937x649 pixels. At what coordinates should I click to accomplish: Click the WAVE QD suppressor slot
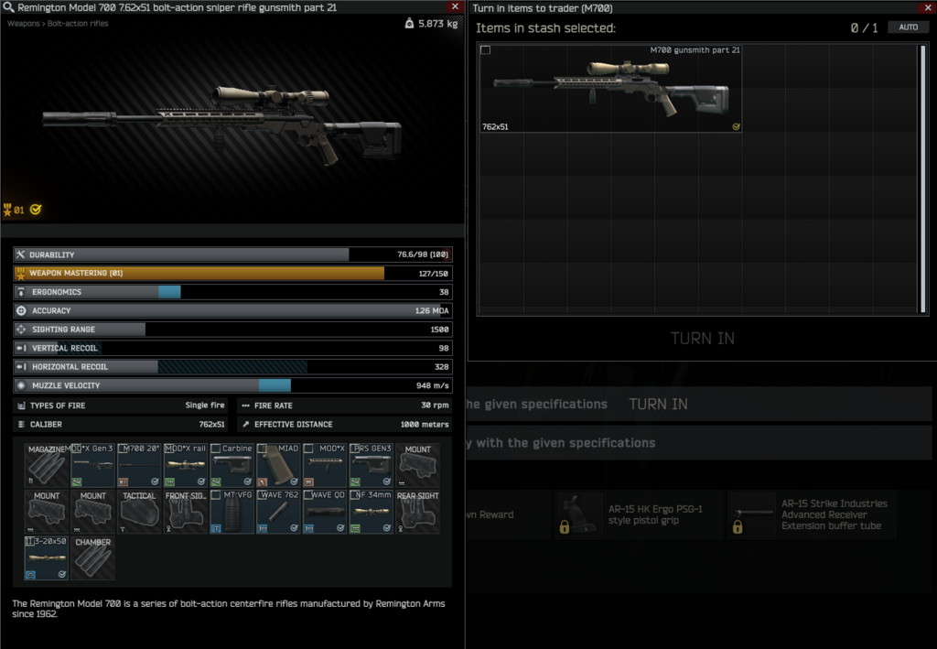(x=325, y=513)
